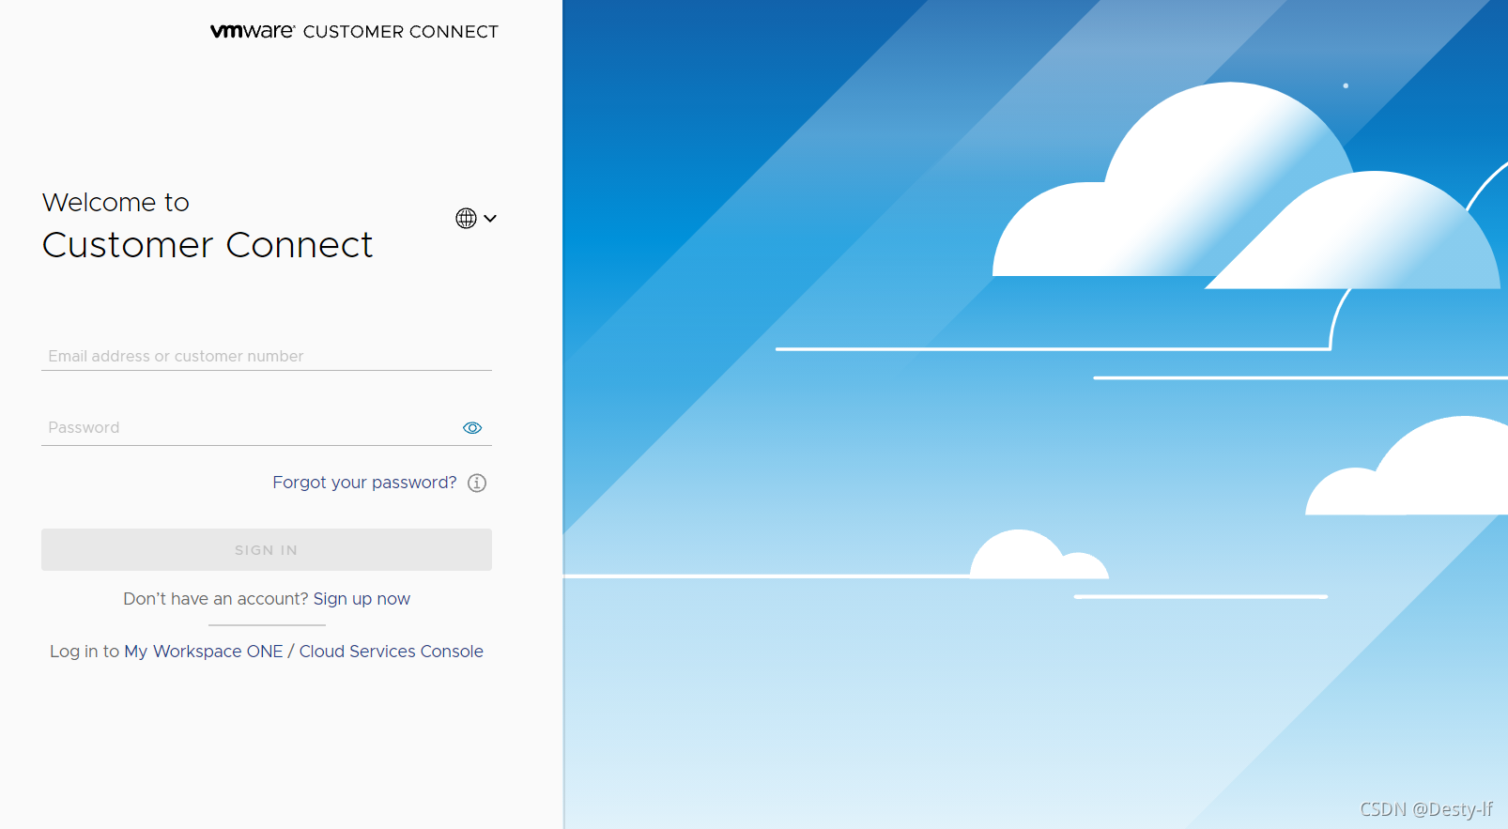The height and width of the screenshot is (829, 1508).
Task: Click the 'Welcome to' heading text
Action: [x=115, y=203]
